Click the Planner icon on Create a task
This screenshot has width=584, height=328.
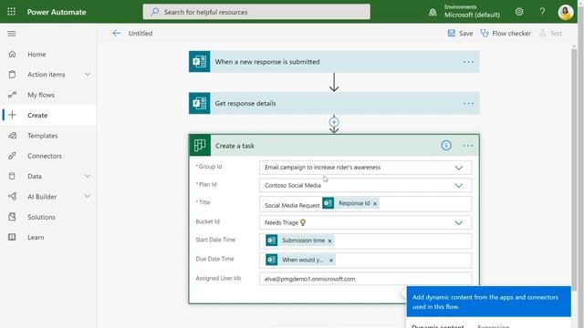click(200, 146)
